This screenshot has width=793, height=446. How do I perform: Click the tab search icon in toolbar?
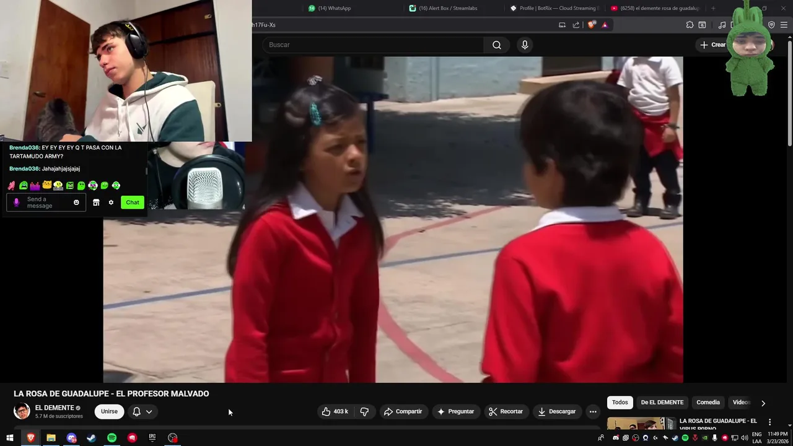[x=702, y=25]
